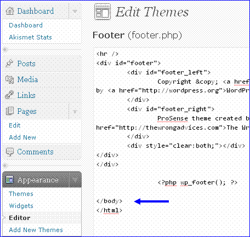Viewport: 250px width, 237px height.
Task: Click the </html> closing tag line
Action: [x=109, y=210]
